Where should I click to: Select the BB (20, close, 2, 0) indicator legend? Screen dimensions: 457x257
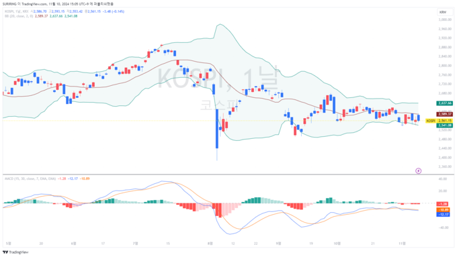tap(19, 16)
